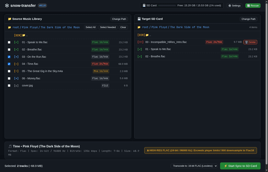Image resolution: width=268 pixels, height=172 pixels.
Task: Open Pink Floyd in target breadcrumb
Action: [x=159, y=27]
